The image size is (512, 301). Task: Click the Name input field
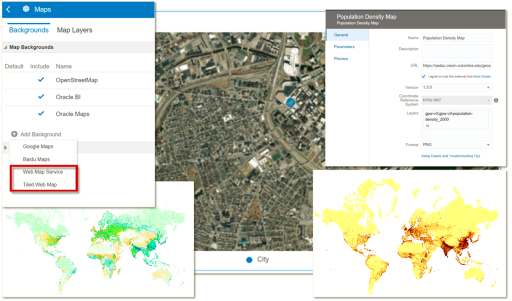pos(456,38)
